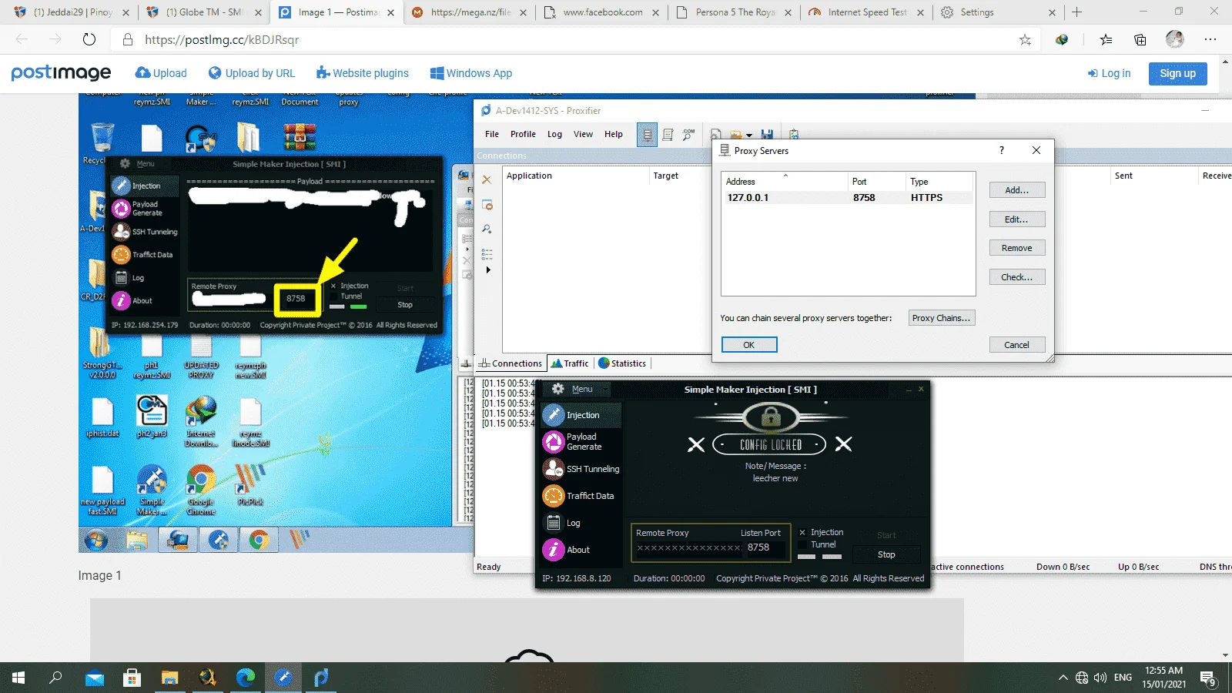Open Payload Generate in the larger SMI window

point(581,441)
